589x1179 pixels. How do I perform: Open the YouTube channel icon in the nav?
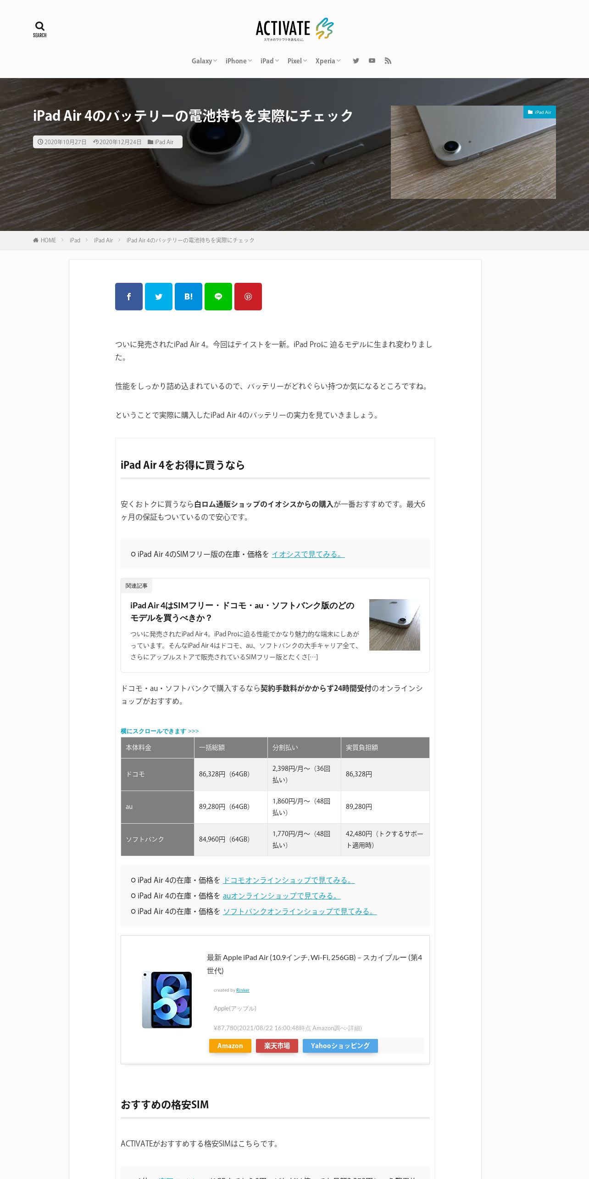[x=372, y=61]
